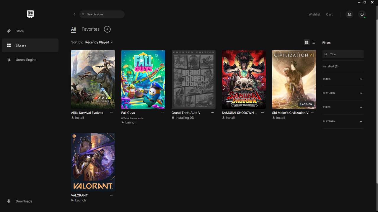
Task: Open the Friends list icon
Action: [x=349, y=14]
